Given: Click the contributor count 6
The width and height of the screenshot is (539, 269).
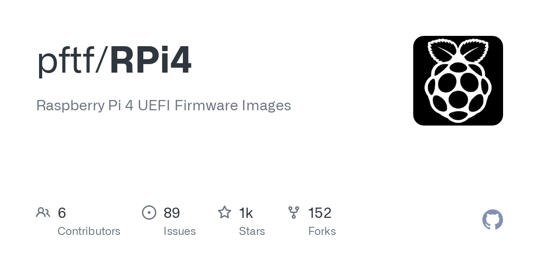Looking at the screenshot, I should click(x=62, y=213).
